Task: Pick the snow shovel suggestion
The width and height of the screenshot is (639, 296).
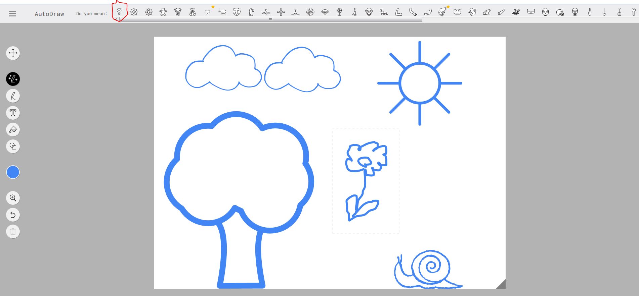Action: 619,12
